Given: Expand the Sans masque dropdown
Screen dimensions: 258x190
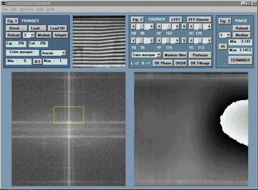Looking at the screenshot, I should point(146,55).
